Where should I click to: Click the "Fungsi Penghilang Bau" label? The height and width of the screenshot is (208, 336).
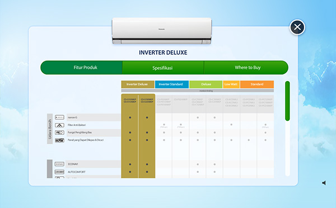pyautogui.click(x=80, y=133)
